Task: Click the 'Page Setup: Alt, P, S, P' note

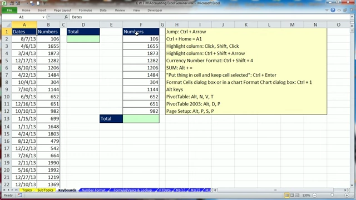Action: point(190,111)
